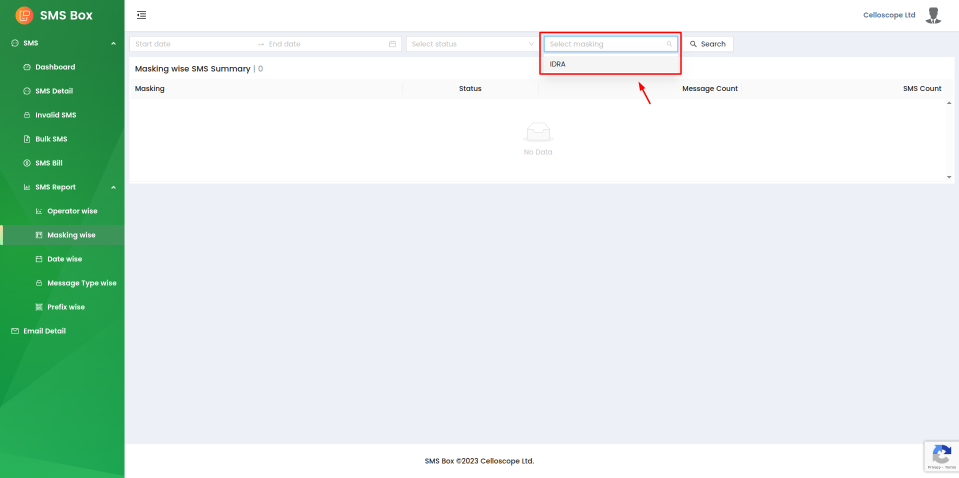Click the calendar icon in date range
Viewport: 959px width, 478px height.
pos(392,44)
